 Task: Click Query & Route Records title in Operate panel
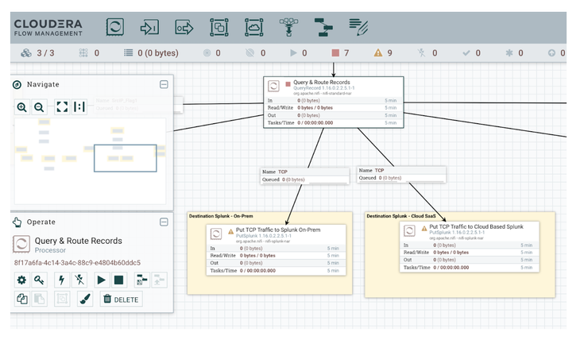coord(78,241)
